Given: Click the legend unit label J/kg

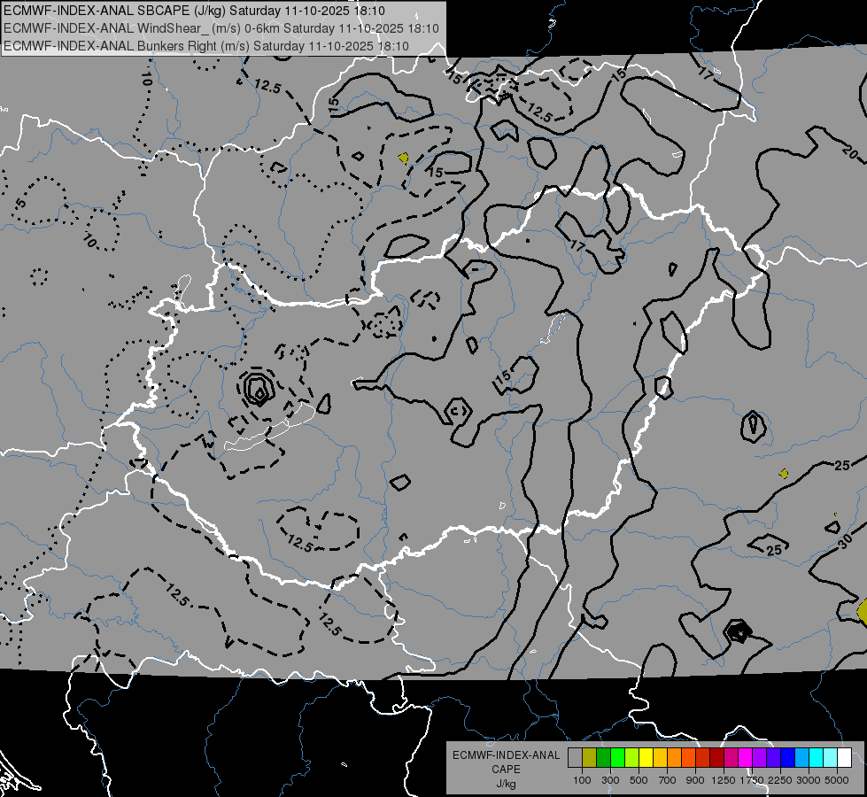Looking at the screenshot, I should pos(506,784).
